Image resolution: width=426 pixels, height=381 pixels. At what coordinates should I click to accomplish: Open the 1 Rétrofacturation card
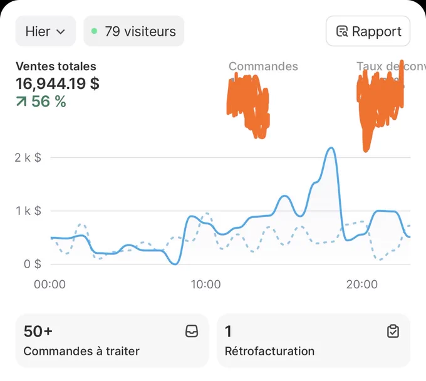pyautogui.click(x=313, y=340)
